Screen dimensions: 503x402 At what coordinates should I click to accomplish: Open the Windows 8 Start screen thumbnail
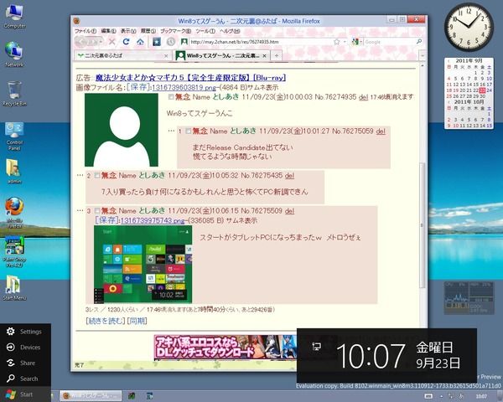143,264
